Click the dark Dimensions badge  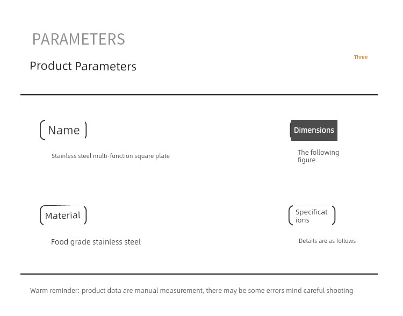(314, 130)
